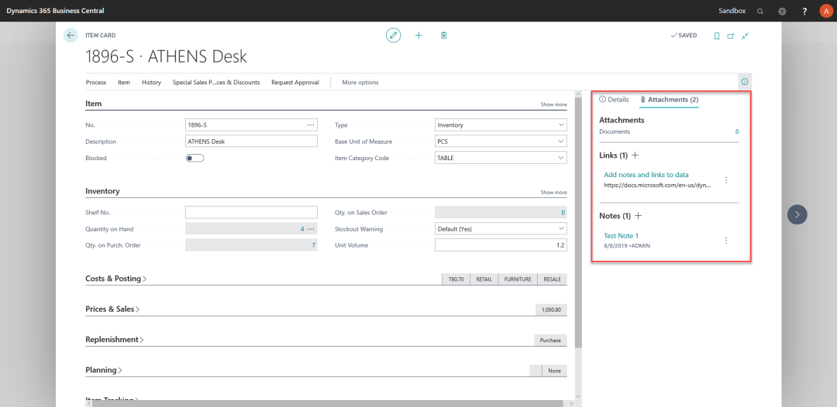The height and width of the screenshot is (407, 837).
Task: Click the Unit Volume field
Action: pyautogui.click(x=501, y=245)
